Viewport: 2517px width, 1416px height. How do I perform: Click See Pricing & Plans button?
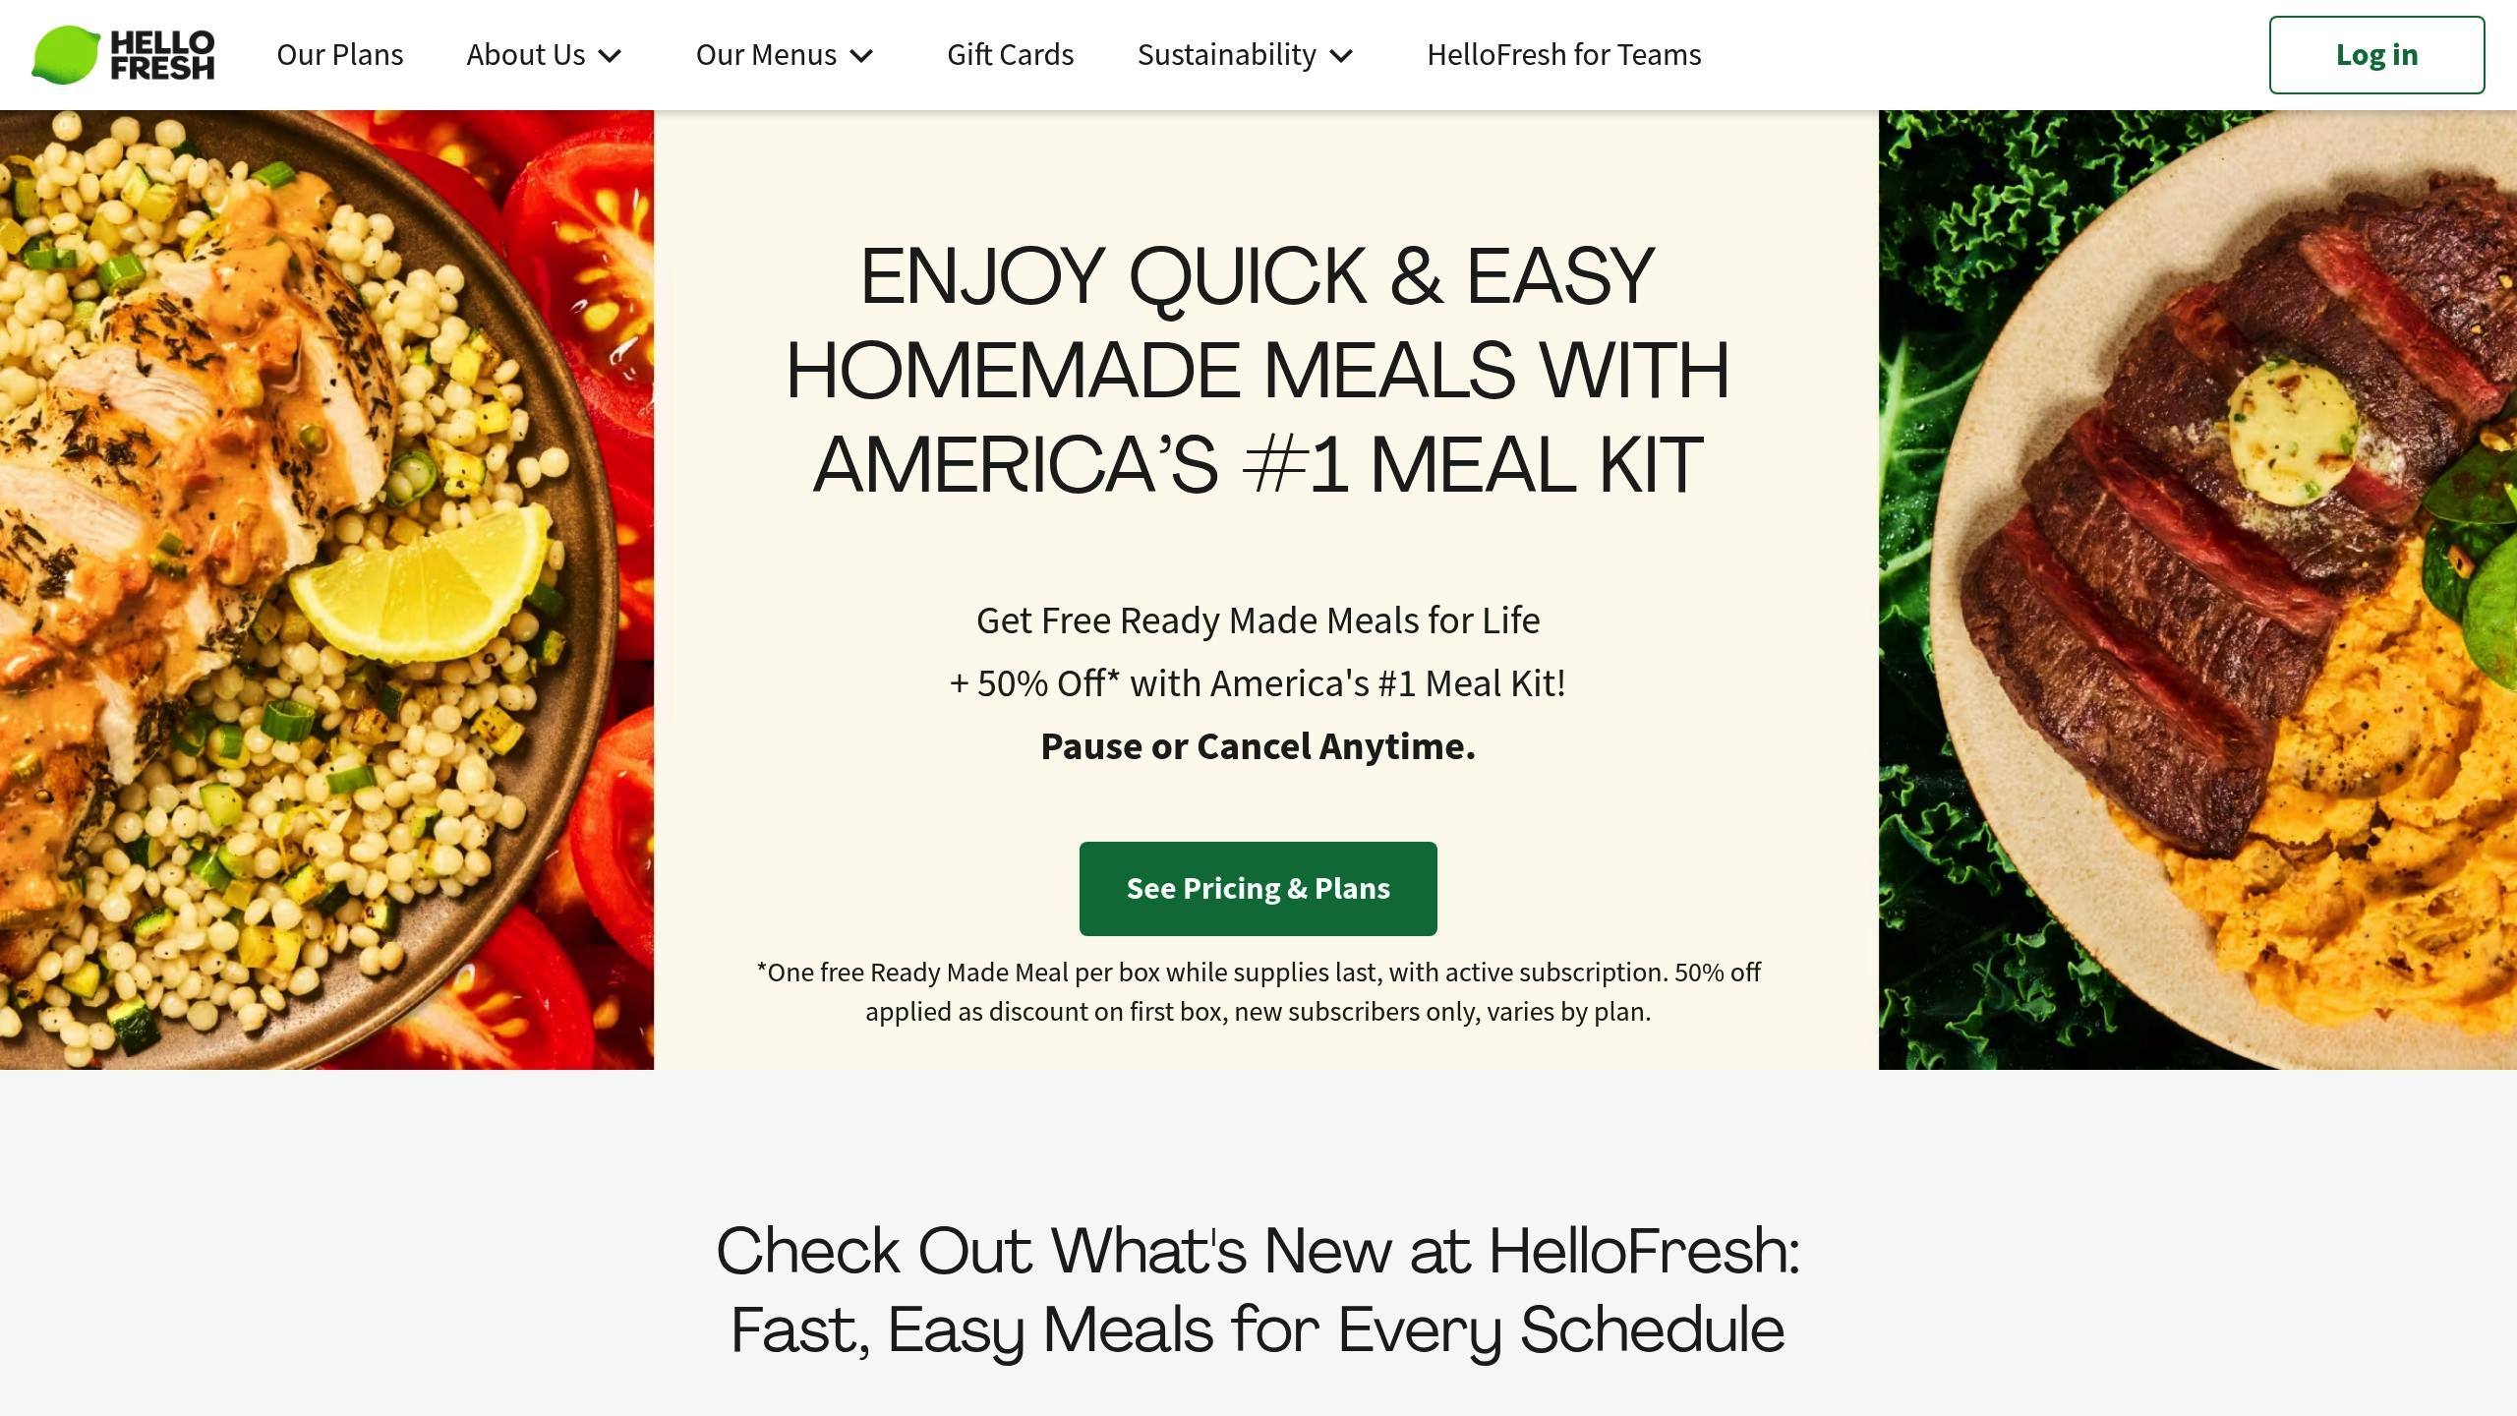[x=1258, y=888]
